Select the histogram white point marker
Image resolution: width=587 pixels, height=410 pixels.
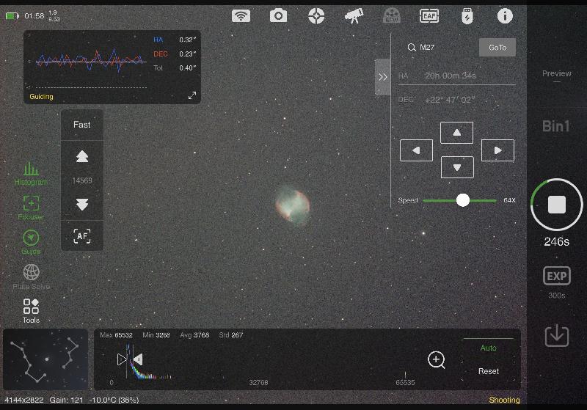tap(138, 359)
